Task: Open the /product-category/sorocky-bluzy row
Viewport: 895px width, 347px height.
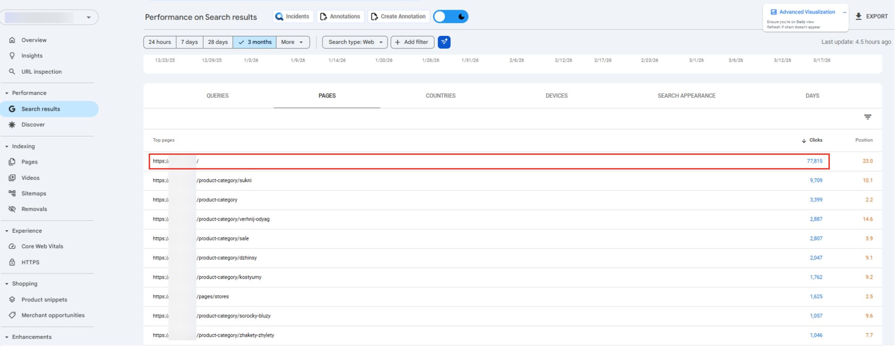Action: (513, 316)
